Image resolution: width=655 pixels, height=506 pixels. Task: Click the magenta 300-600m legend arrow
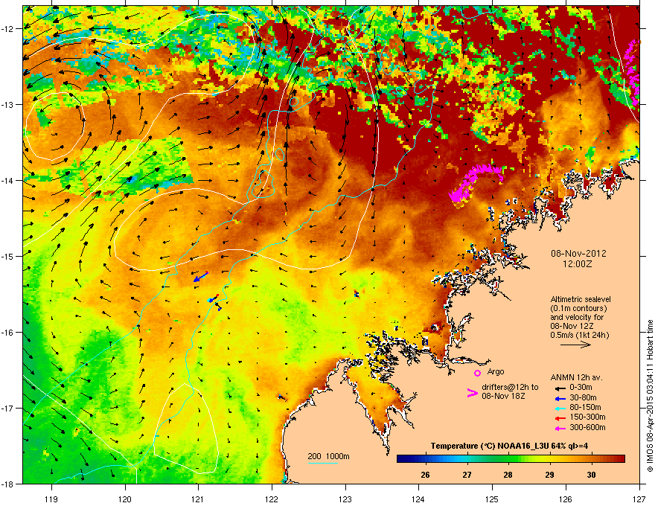pos(560,428)
